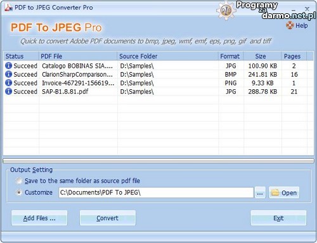
Task: Start conversion with Convert button
Action: coord(108,218)
